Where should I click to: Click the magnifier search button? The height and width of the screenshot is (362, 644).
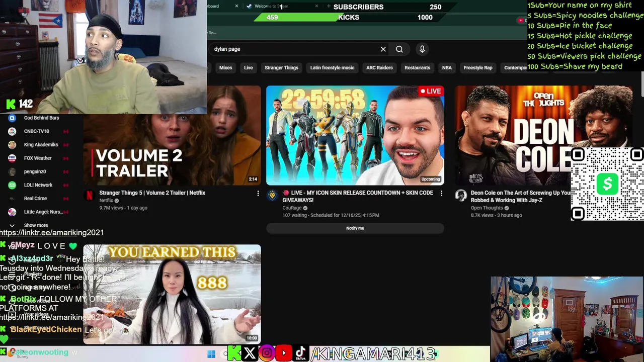coord(399,49)
